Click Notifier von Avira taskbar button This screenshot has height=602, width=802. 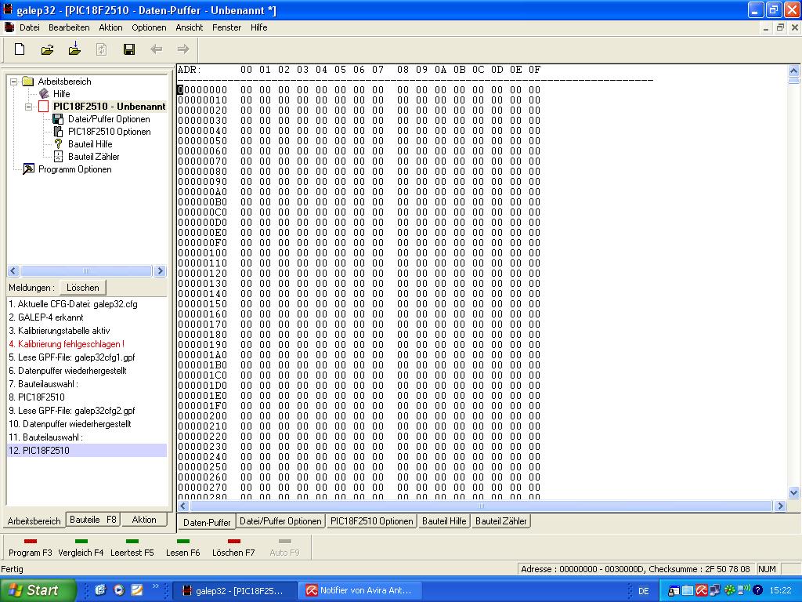tap(362, 591)
